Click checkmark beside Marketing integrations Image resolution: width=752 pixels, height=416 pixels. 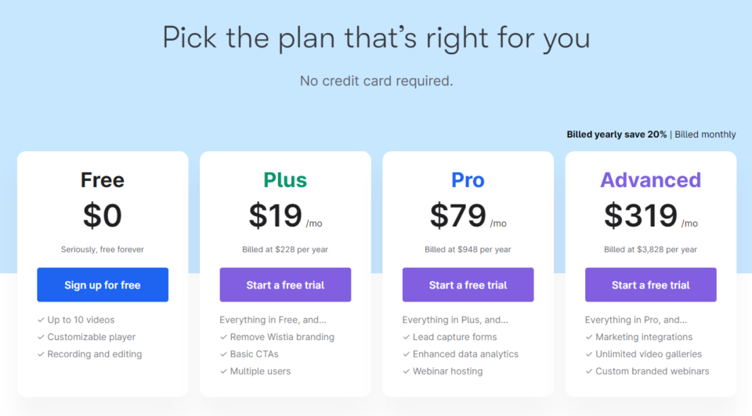coord(589,337)
